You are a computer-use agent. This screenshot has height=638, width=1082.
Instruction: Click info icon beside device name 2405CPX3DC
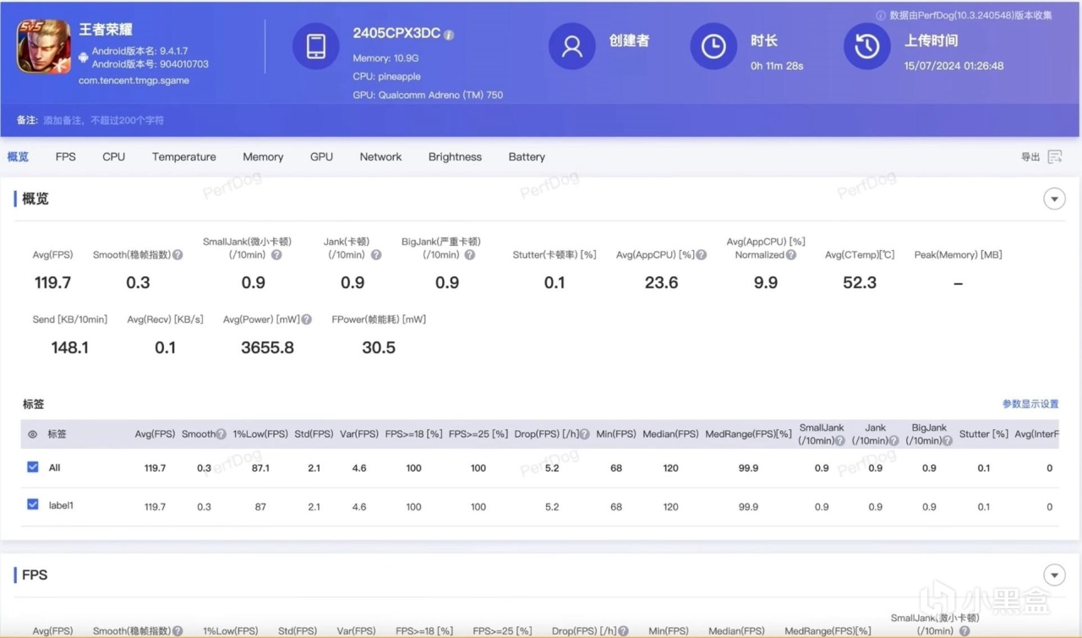[450, 35]
